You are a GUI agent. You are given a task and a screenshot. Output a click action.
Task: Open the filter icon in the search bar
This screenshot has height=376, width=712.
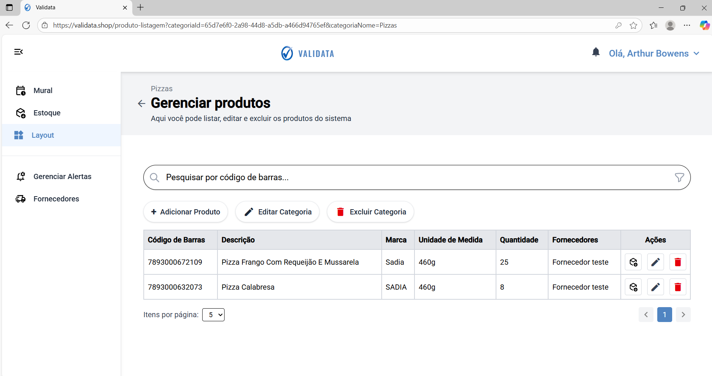coord(680,178)
